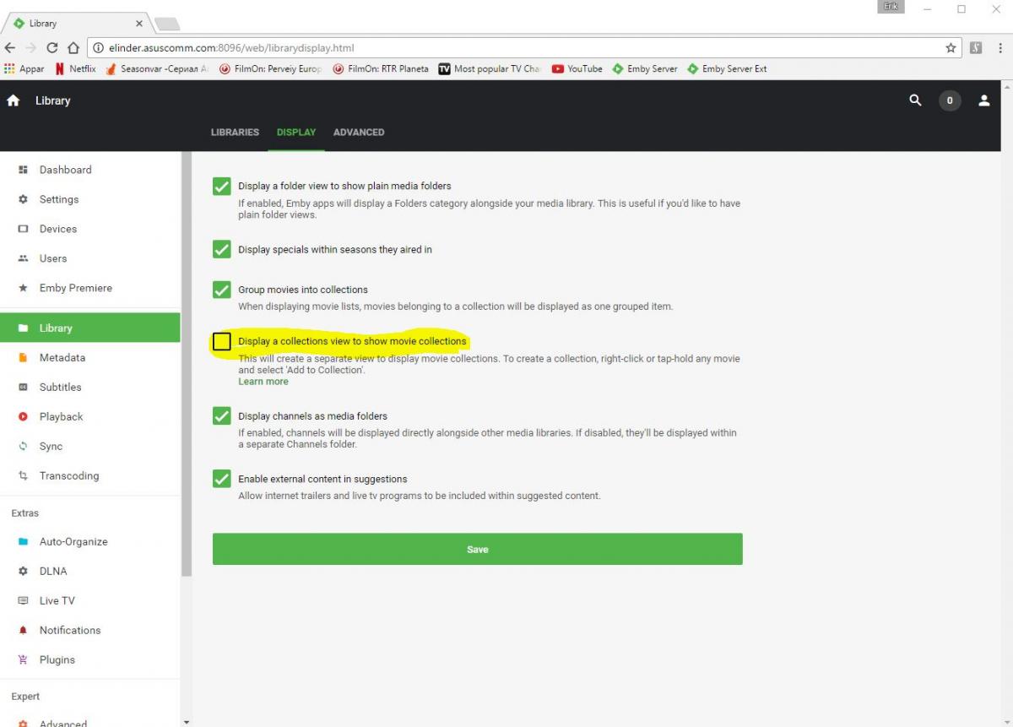Click the sidebar scroll-down arrow
Image resolution: width=1013 pixels, height=727 pixels.
[x=187, y=722]
